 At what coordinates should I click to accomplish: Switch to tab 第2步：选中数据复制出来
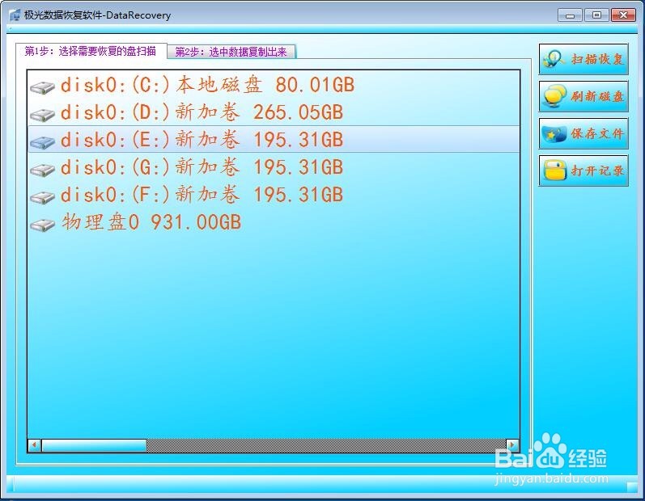pyautogui.click(x=231, y=52)
